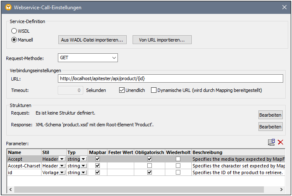Enable the Dynamische URL checkbox

pyautogui.click(x=154, y=90)
